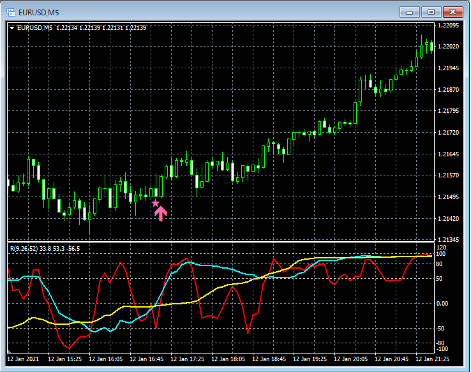The height and width of the screenshot is (372, 471).
Task: Click the 12 Jan 16:45 time label
Action: (x=147, y=360)
